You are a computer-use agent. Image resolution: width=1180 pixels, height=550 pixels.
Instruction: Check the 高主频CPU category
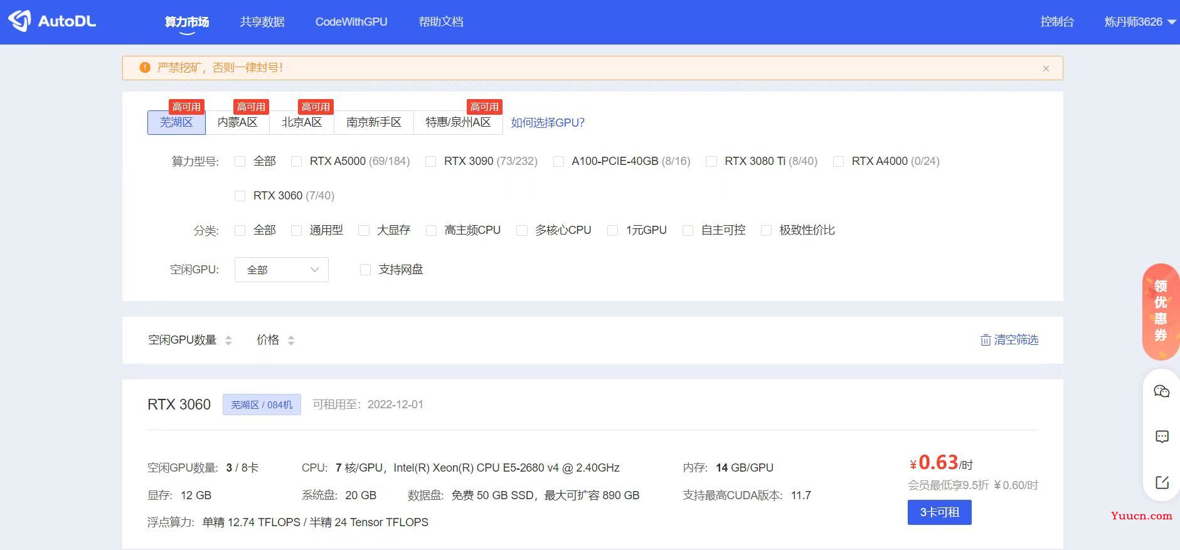[x=431, y=230]
